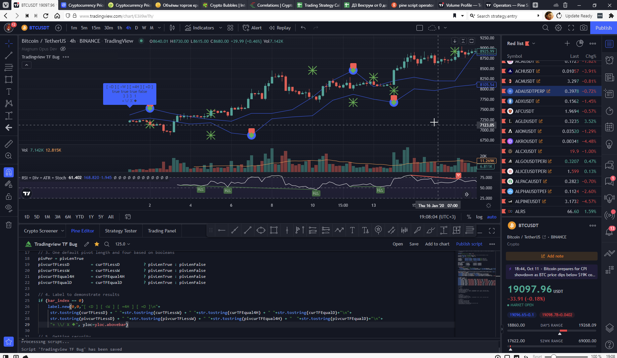Expand the timeframe dropdown arrow

click(x=159, y=28)
